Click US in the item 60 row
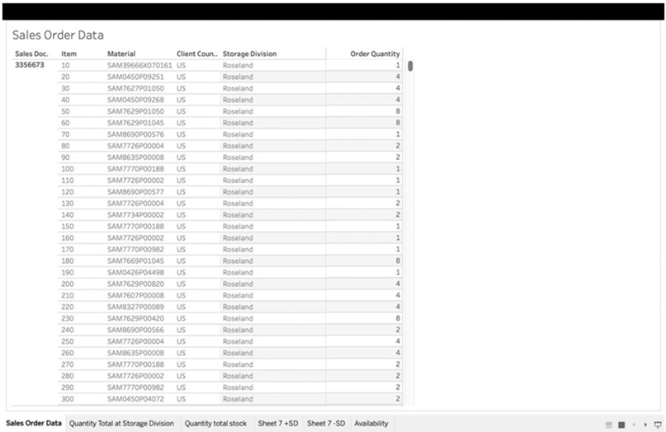 (181, 123)
